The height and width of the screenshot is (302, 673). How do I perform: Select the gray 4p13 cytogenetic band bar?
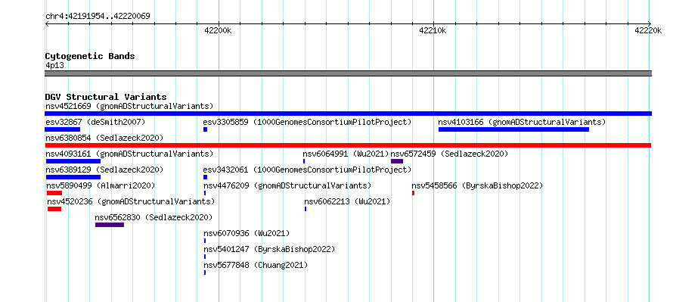(x=348, y=73)
